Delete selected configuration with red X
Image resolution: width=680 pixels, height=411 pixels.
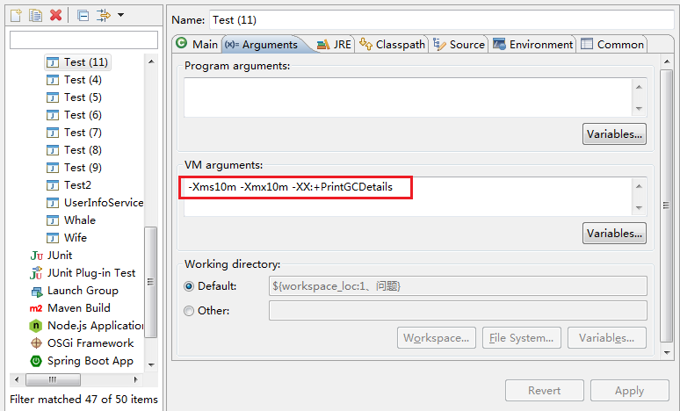tap(55, 16)
